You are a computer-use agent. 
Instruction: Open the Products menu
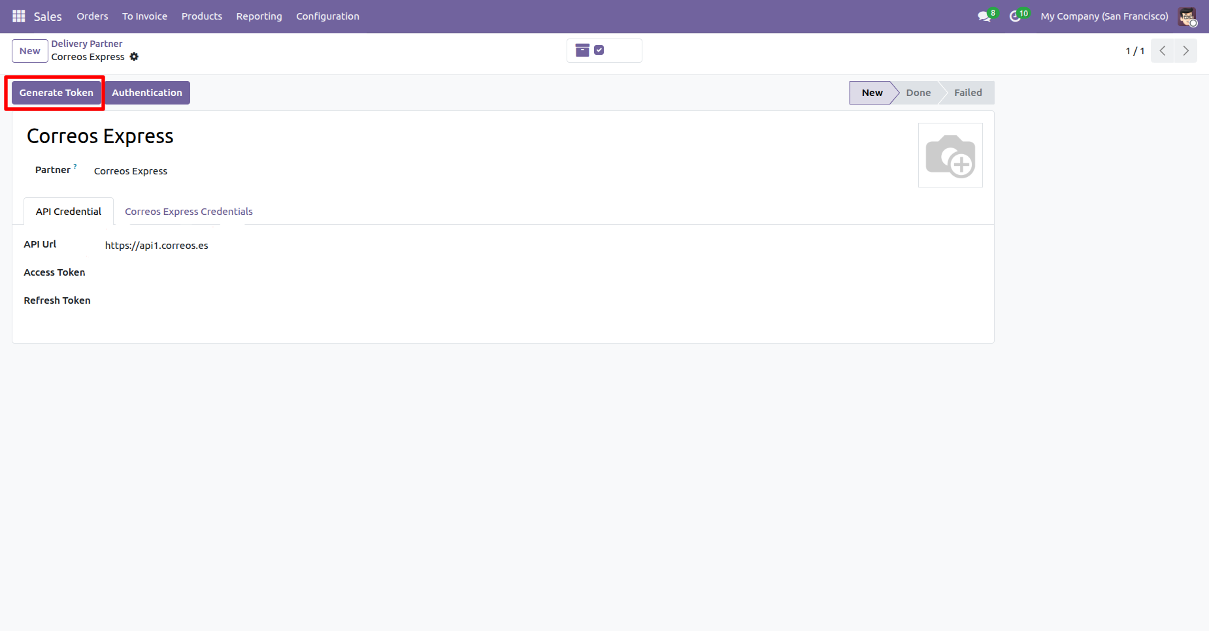pyautogui.click(x=202, y=16)
